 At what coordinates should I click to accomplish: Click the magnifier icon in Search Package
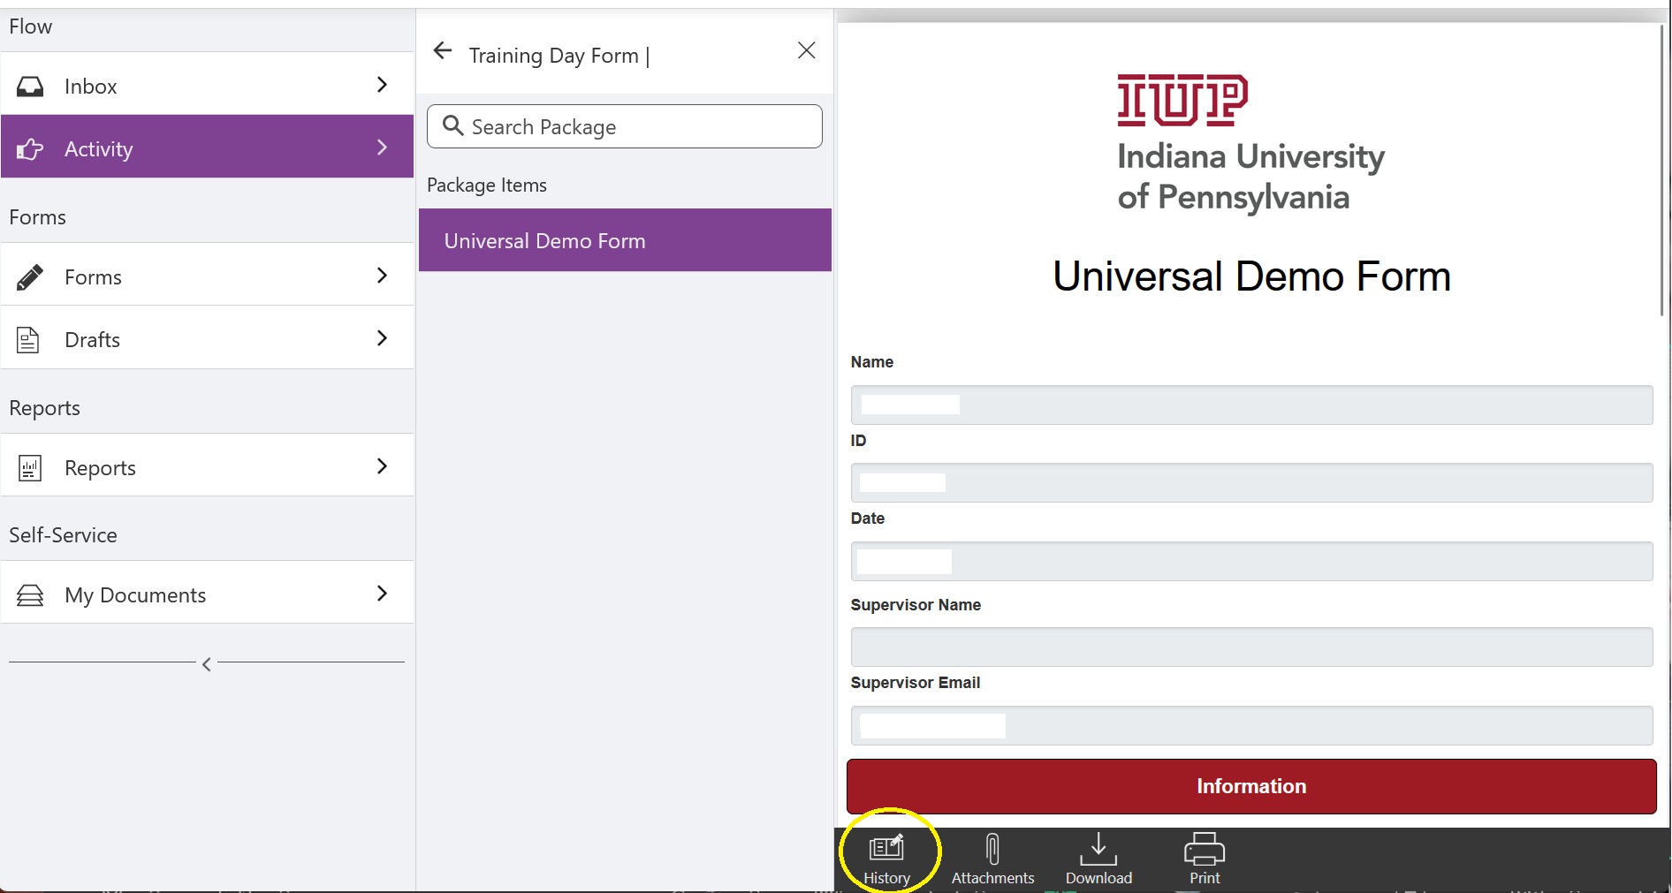point(453,125)
